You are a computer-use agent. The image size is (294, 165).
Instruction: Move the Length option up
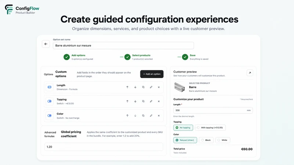pyautogui.click(x=127, y=87)
